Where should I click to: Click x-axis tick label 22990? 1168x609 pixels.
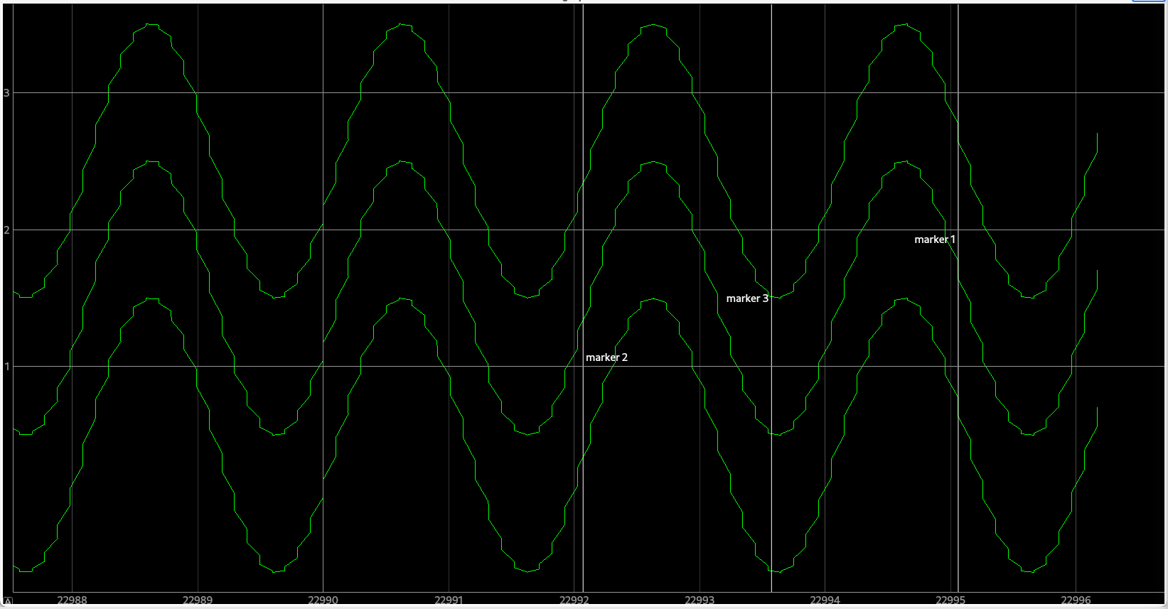pos(323,600)
